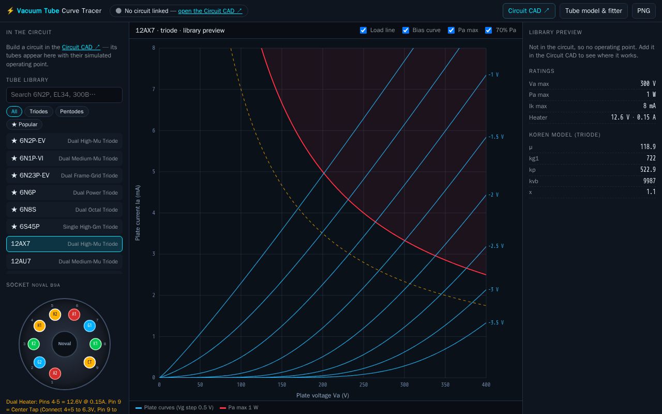Select pin H2 on the Noval socket
The width and height of the screenshot is (662, 414).
(x=55, y=314)
